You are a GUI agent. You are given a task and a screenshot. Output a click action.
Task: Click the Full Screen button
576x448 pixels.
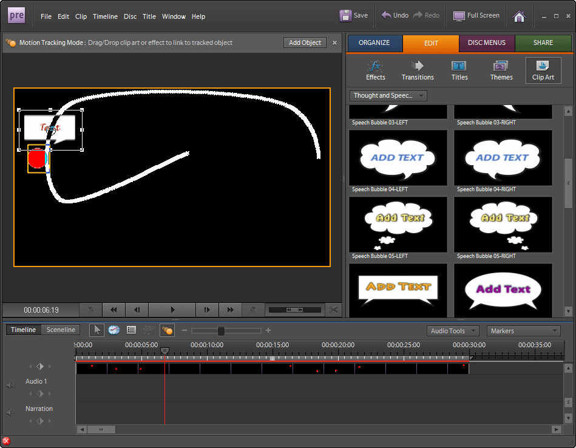[x=476, y=16]
